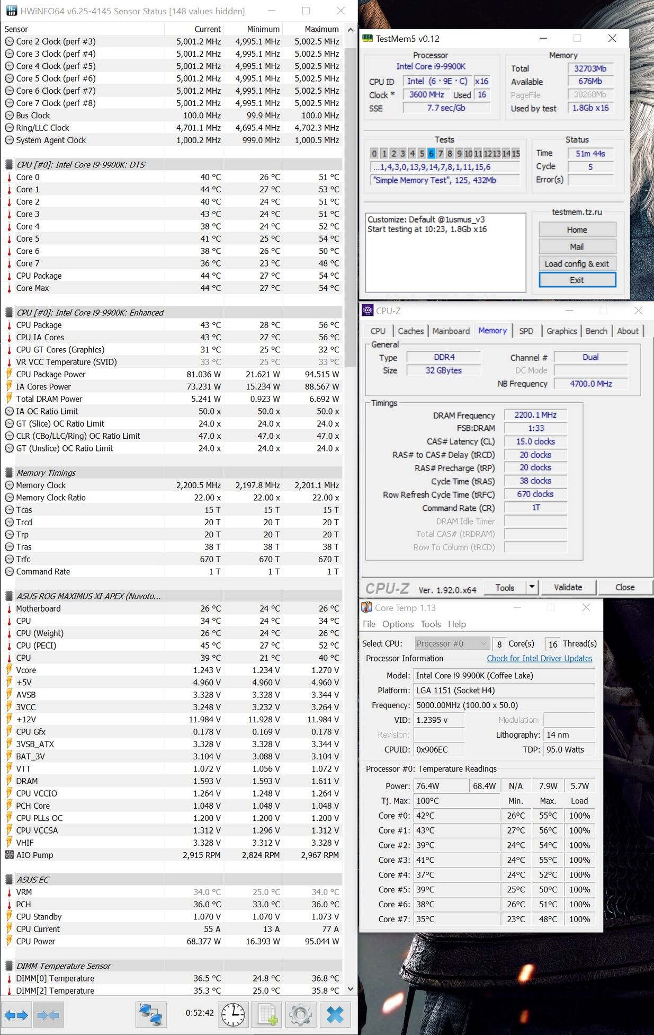Click the HWiNFO shrink layout arrows icon
The height and width of the screenshot is (1035, 654).
(49, 1015)
